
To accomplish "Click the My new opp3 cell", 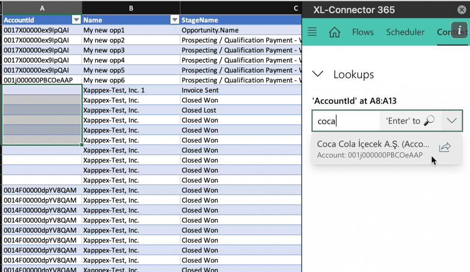I will [x=131, y=50].
